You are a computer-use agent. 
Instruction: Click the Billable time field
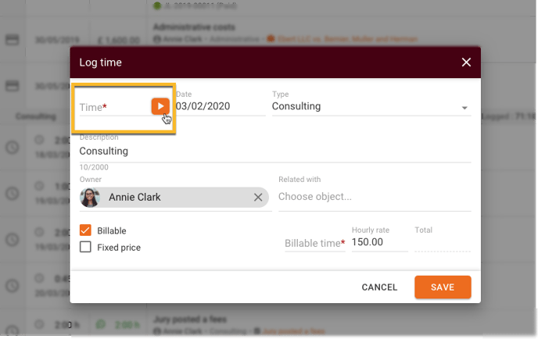(314, 243)
